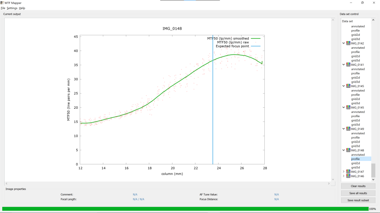Click the 100% progress label
Viewport: 380px width, 213px height.
[372, 209]
